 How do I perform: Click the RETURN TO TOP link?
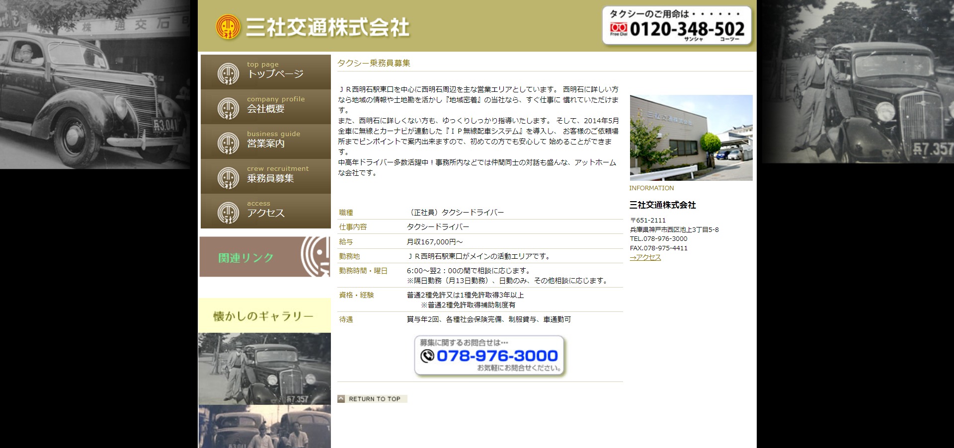click(x=372, y=399)
